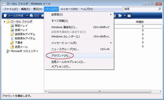The image size is (164, 100).
Task: Open Windows カレンダー(L) menu item
Action: point(79,37)
